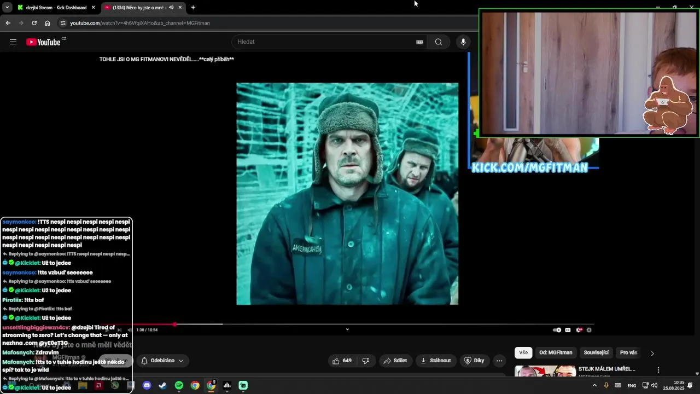The image size is (700, 394).
Task: View site information next to the URL
Action: point(63,23)
